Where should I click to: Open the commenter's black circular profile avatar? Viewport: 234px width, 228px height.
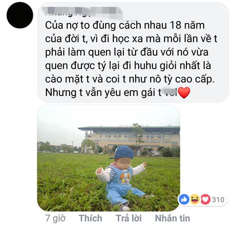point(20,15)
